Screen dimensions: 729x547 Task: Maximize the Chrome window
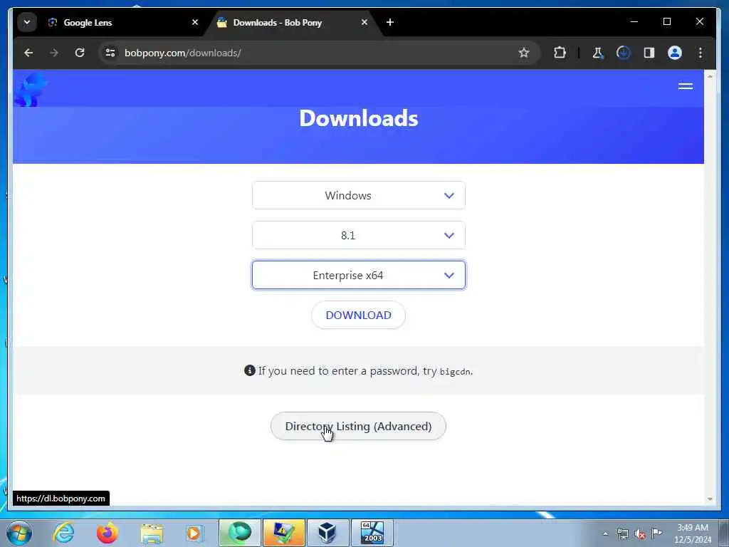[x=666, y=22]
